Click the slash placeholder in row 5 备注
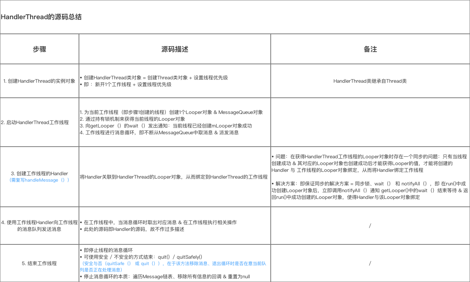470x282 pixels. [x=370, y=263]
